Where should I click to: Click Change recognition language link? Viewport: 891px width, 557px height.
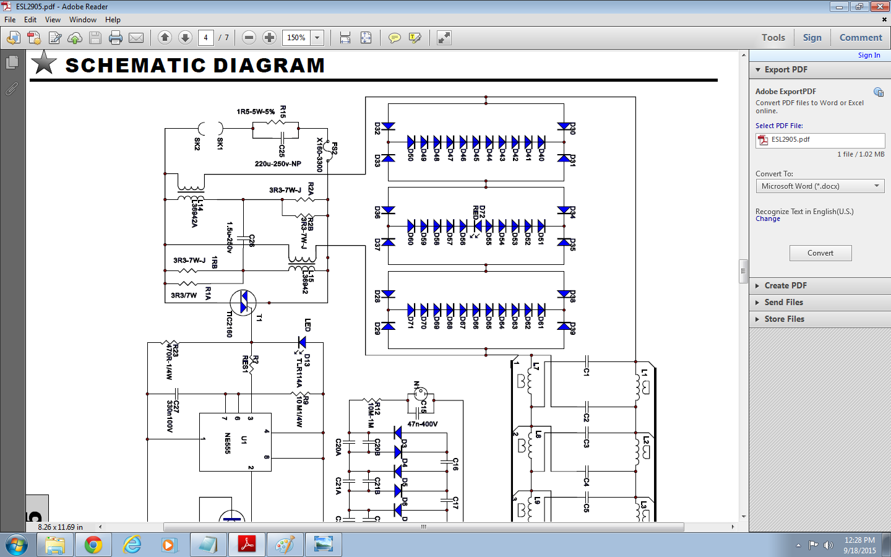768,219
